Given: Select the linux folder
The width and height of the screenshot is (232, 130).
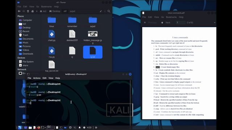Looking at the screenshot, I should pyautogui.click(x=51, y=22).
